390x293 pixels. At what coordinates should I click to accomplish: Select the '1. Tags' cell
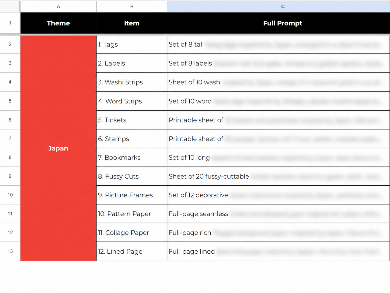[x=132, y=45]
